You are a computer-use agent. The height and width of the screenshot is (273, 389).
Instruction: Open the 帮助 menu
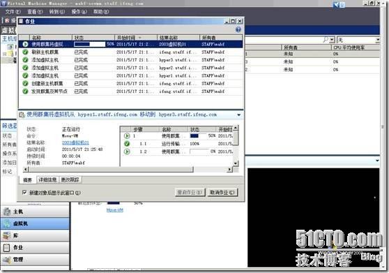(x=101, y=12)
